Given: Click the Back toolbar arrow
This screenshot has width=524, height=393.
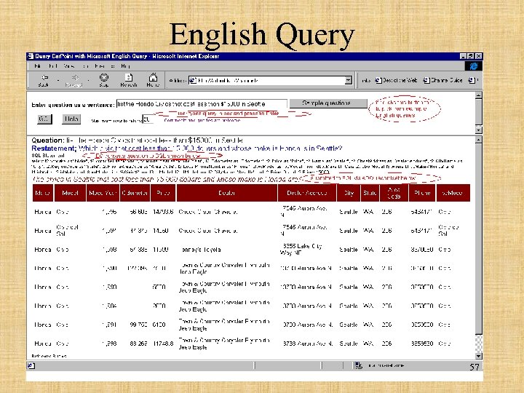Looking at the screenshot, I should pos(44,78).
